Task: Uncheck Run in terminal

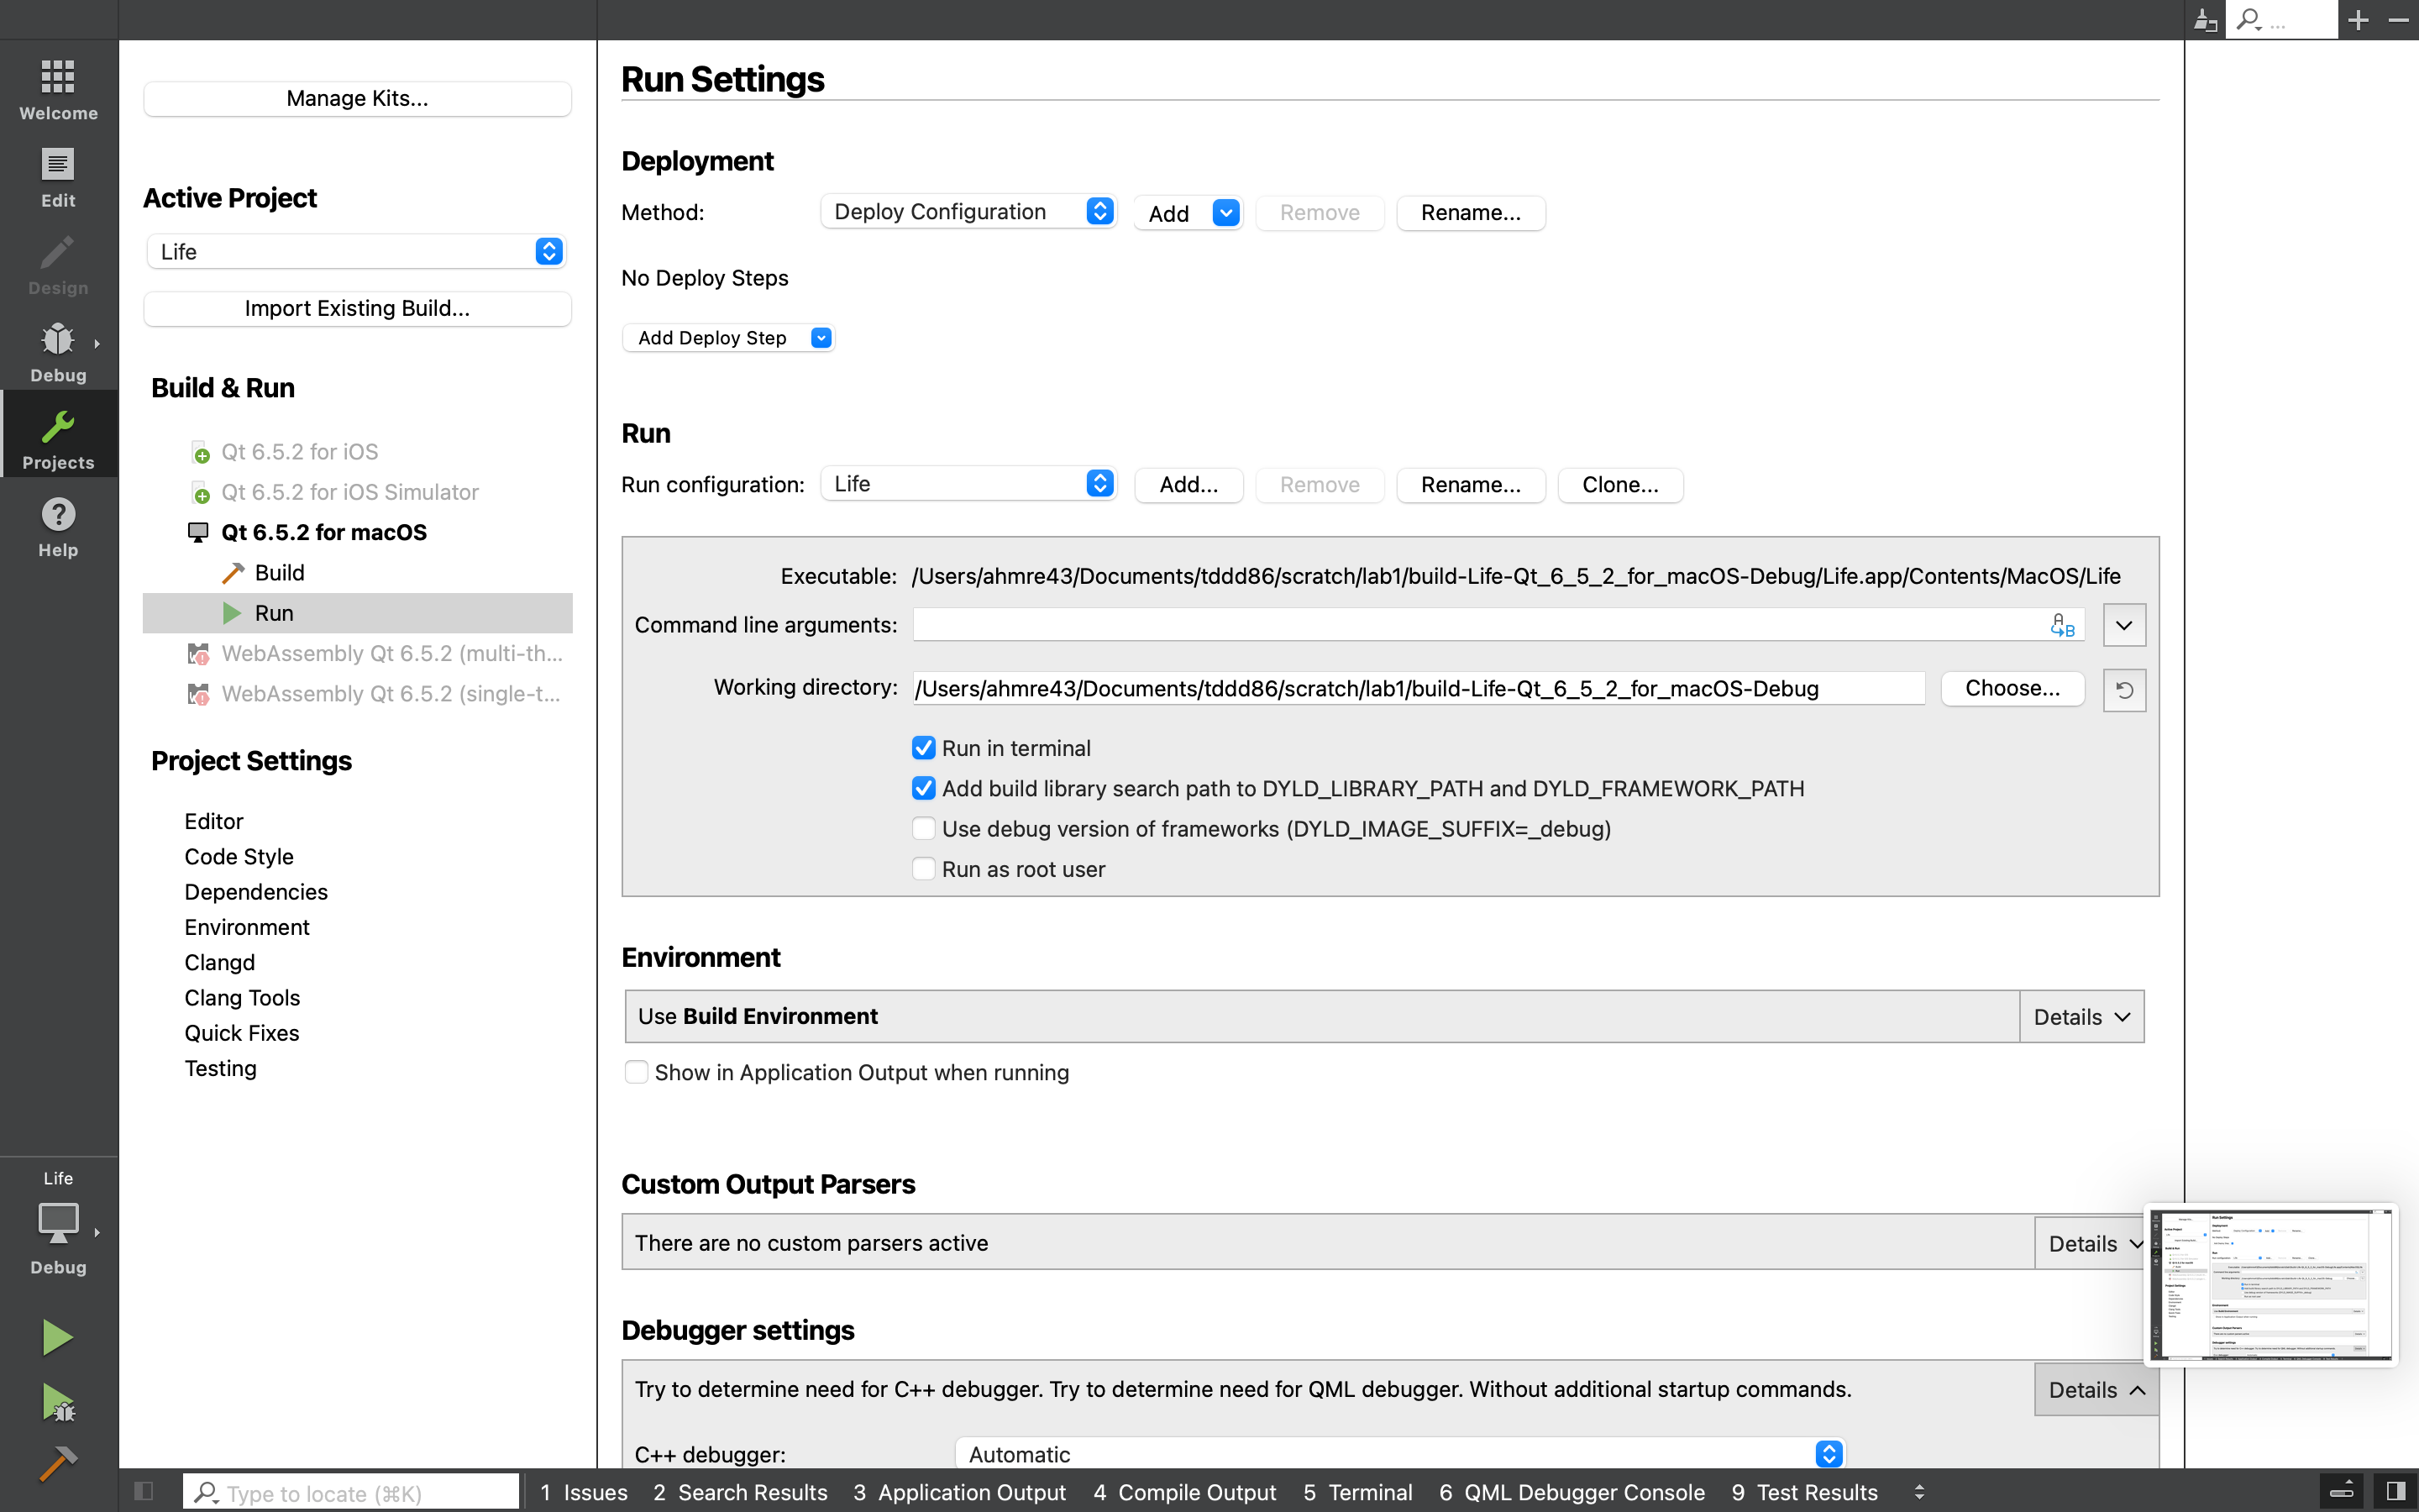Action: tap(924, 748)
